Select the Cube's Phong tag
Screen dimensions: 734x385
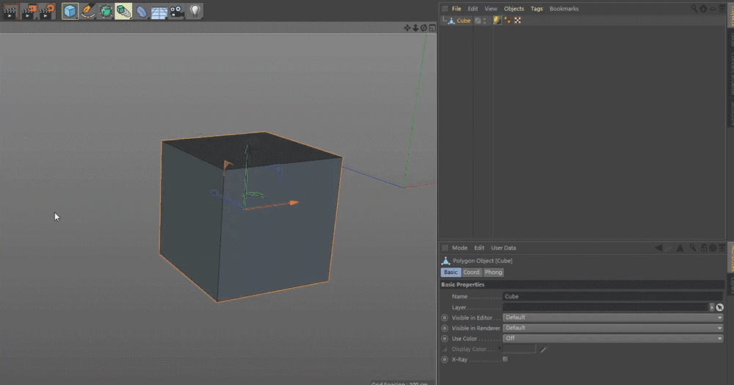tap(497, 21)
